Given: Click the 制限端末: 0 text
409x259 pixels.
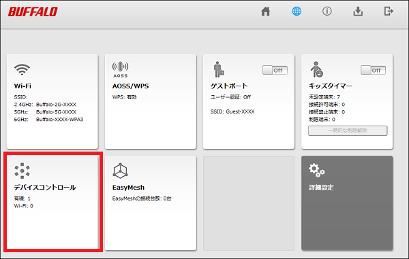Looking at the screenshot, I should [x=322, y=120].
